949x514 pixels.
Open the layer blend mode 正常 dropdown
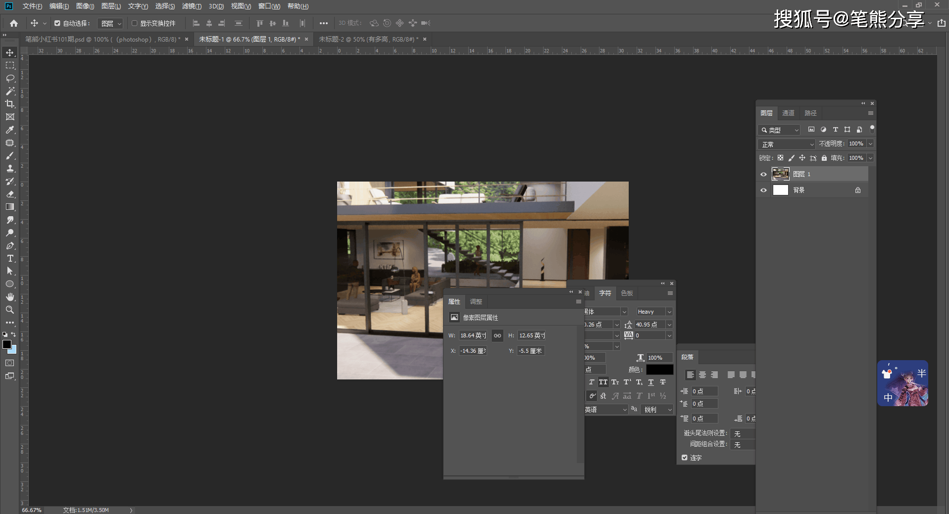tap(786, 144)
